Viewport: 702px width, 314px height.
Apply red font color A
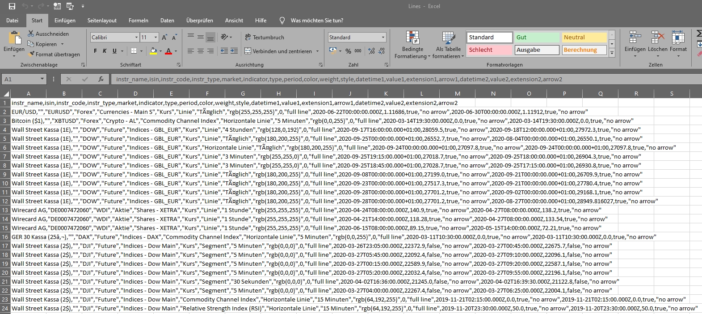(x=168, y=51)
